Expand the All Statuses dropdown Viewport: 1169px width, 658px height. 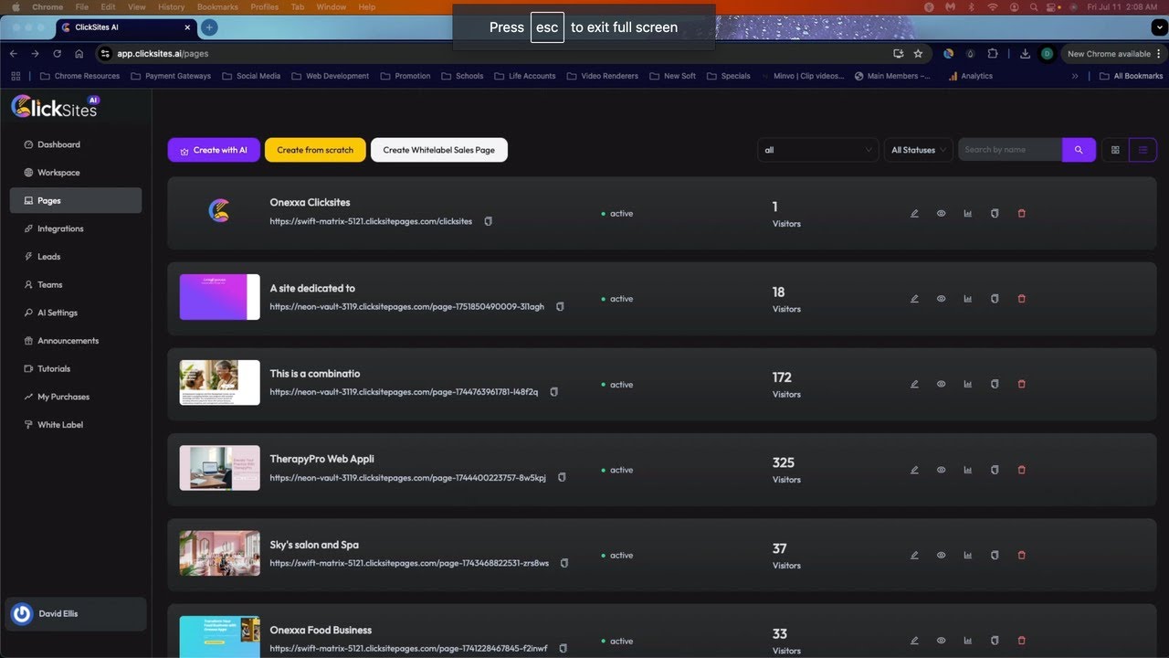(918, 150)
